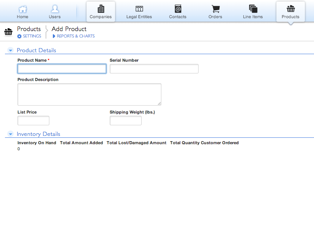Click the Product Name field label
The image size is (314, 243).
pyautogui.click(x=32, y=60)
